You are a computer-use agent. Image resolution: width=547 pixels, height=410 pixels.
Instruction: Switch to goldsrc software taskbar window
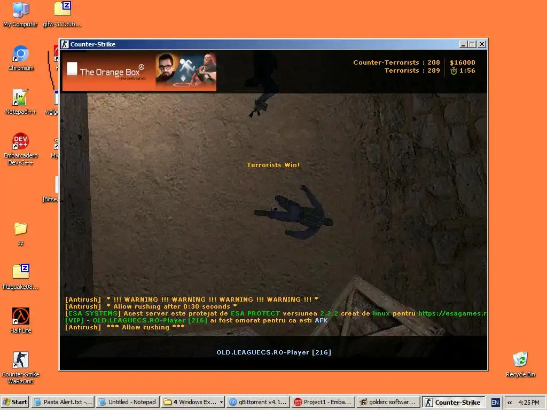pyautogui.click(x=388, y=402)
